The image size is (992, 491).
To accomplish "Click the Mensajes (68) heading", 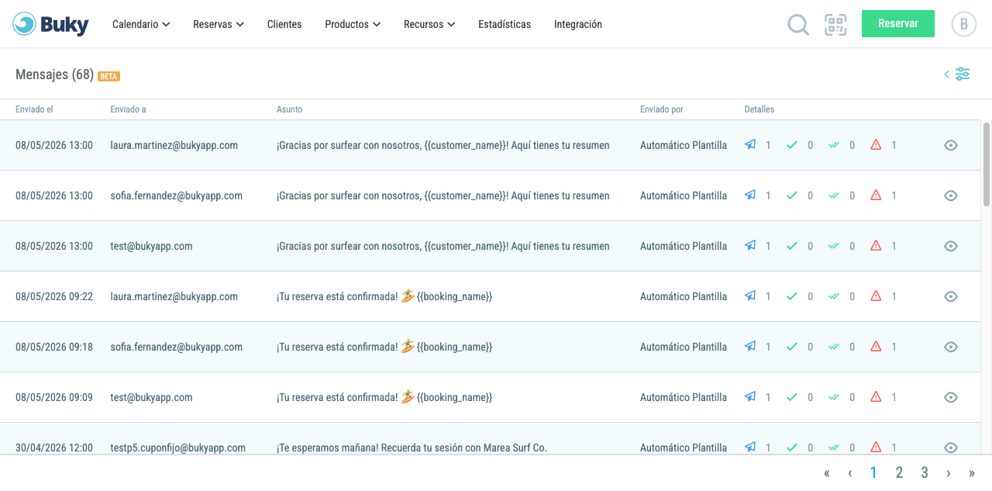I will pyautogui.click(x=54, y=74).
